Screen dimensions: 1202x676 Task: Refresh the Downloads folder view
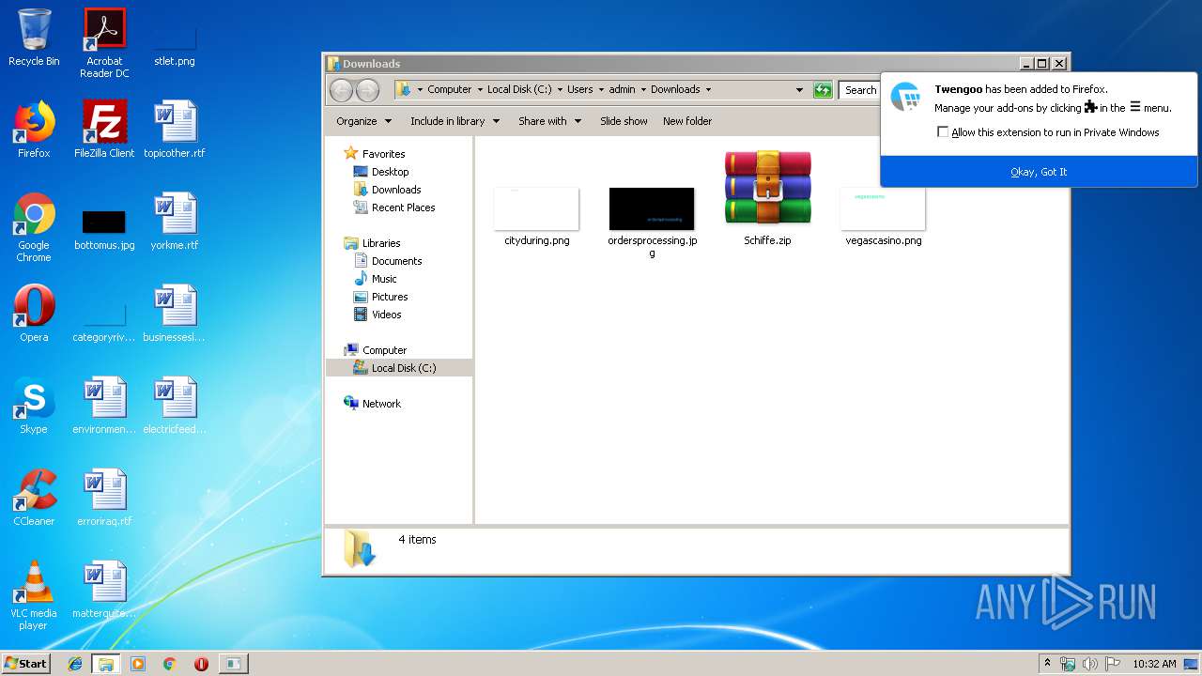coord(823,90)
